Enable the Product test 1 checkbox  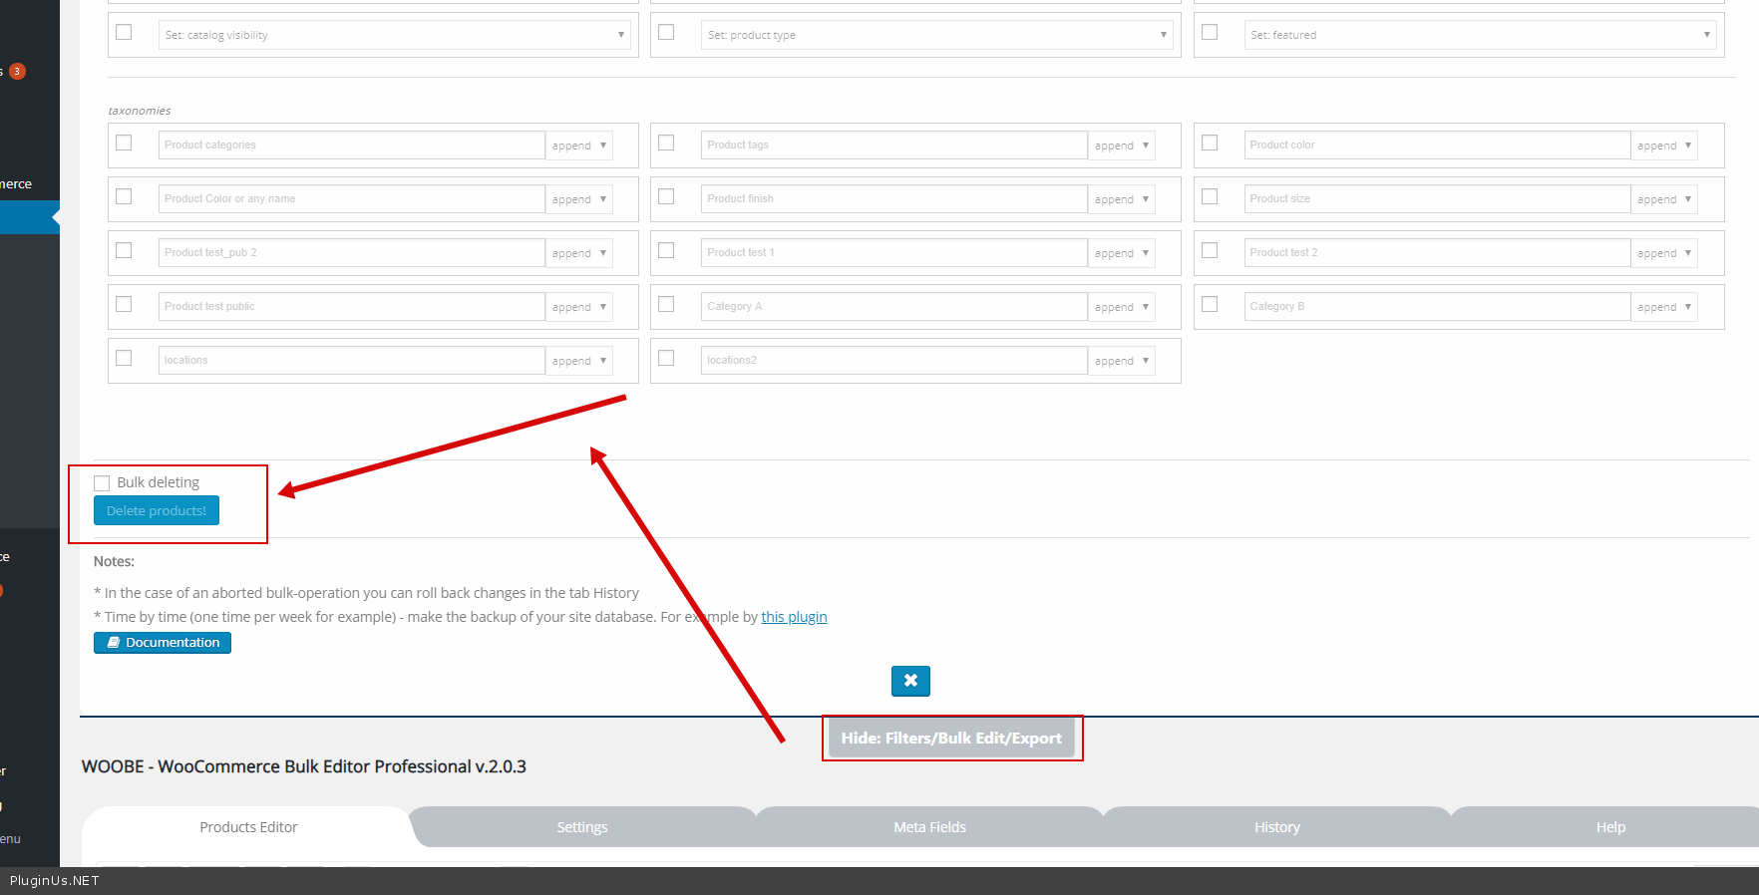coord(666,250)
